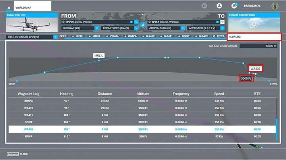Viewport: 286px width, 160px height.
Task: Expand the RUNWAY (28) dropdown
Action: click(97, 28)
